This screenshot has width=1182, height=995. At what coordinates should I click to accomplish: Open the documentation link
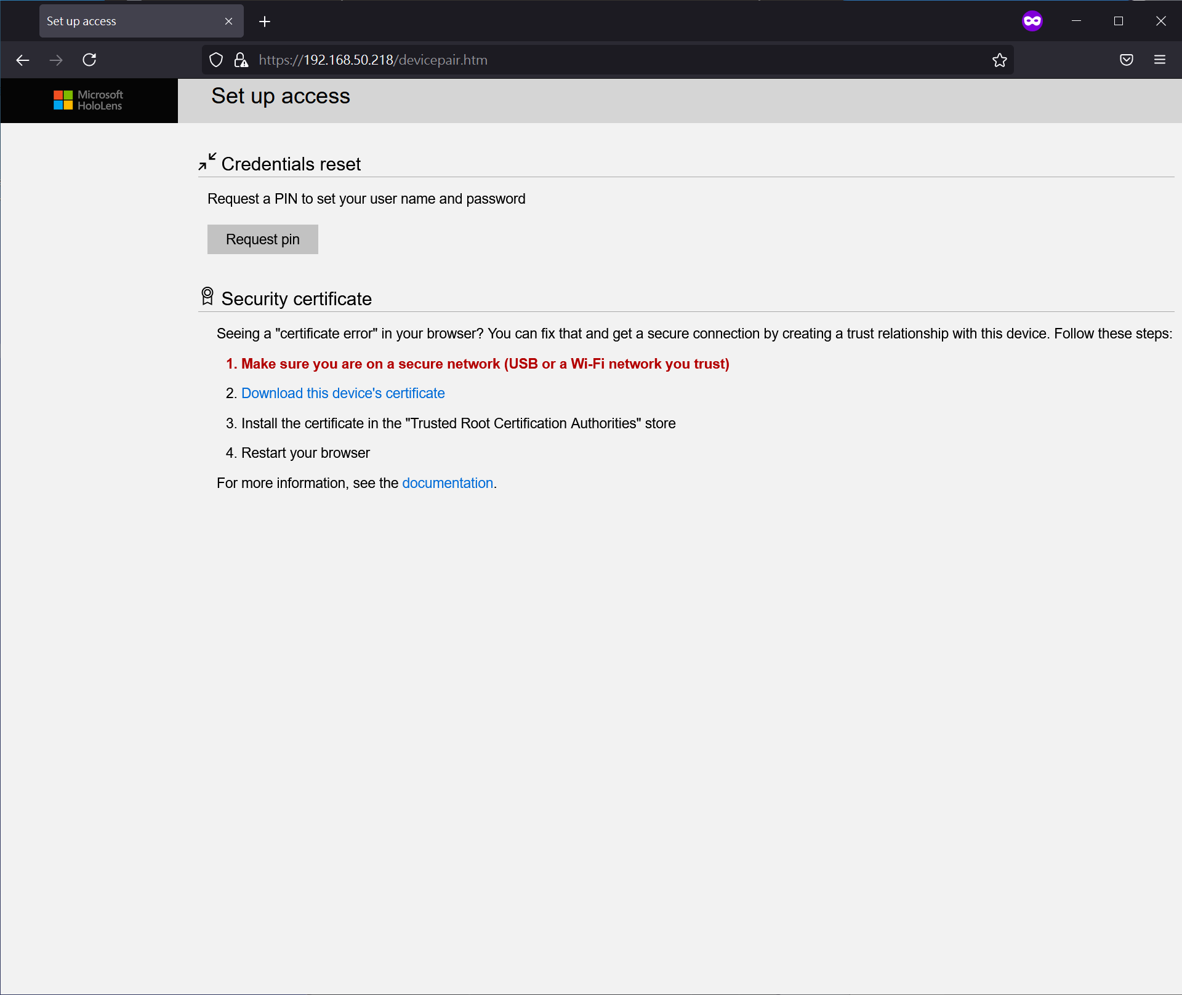click(x=448, y=483)
